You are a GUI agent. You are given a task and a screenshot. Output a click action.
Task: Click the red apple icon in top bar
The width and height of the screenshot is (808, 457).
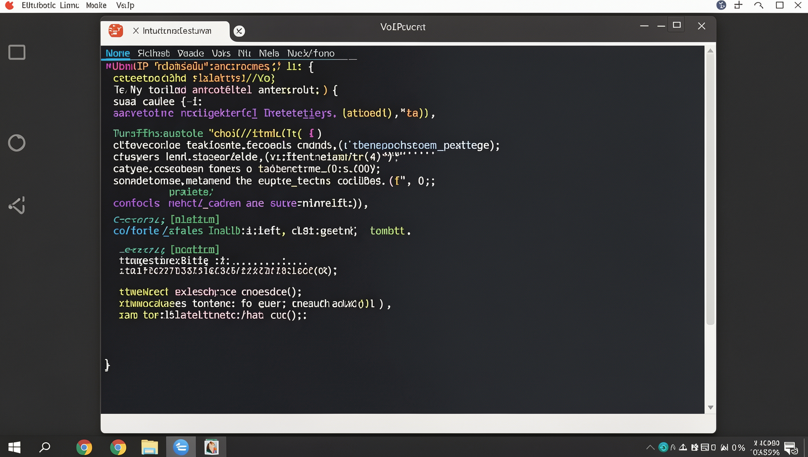(10, 5)
